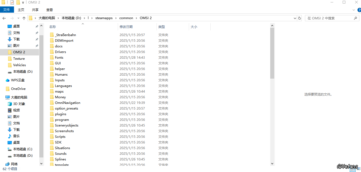
Task: Select the Situations folder name
Action: pyautogui.click(x=63, y=148)
